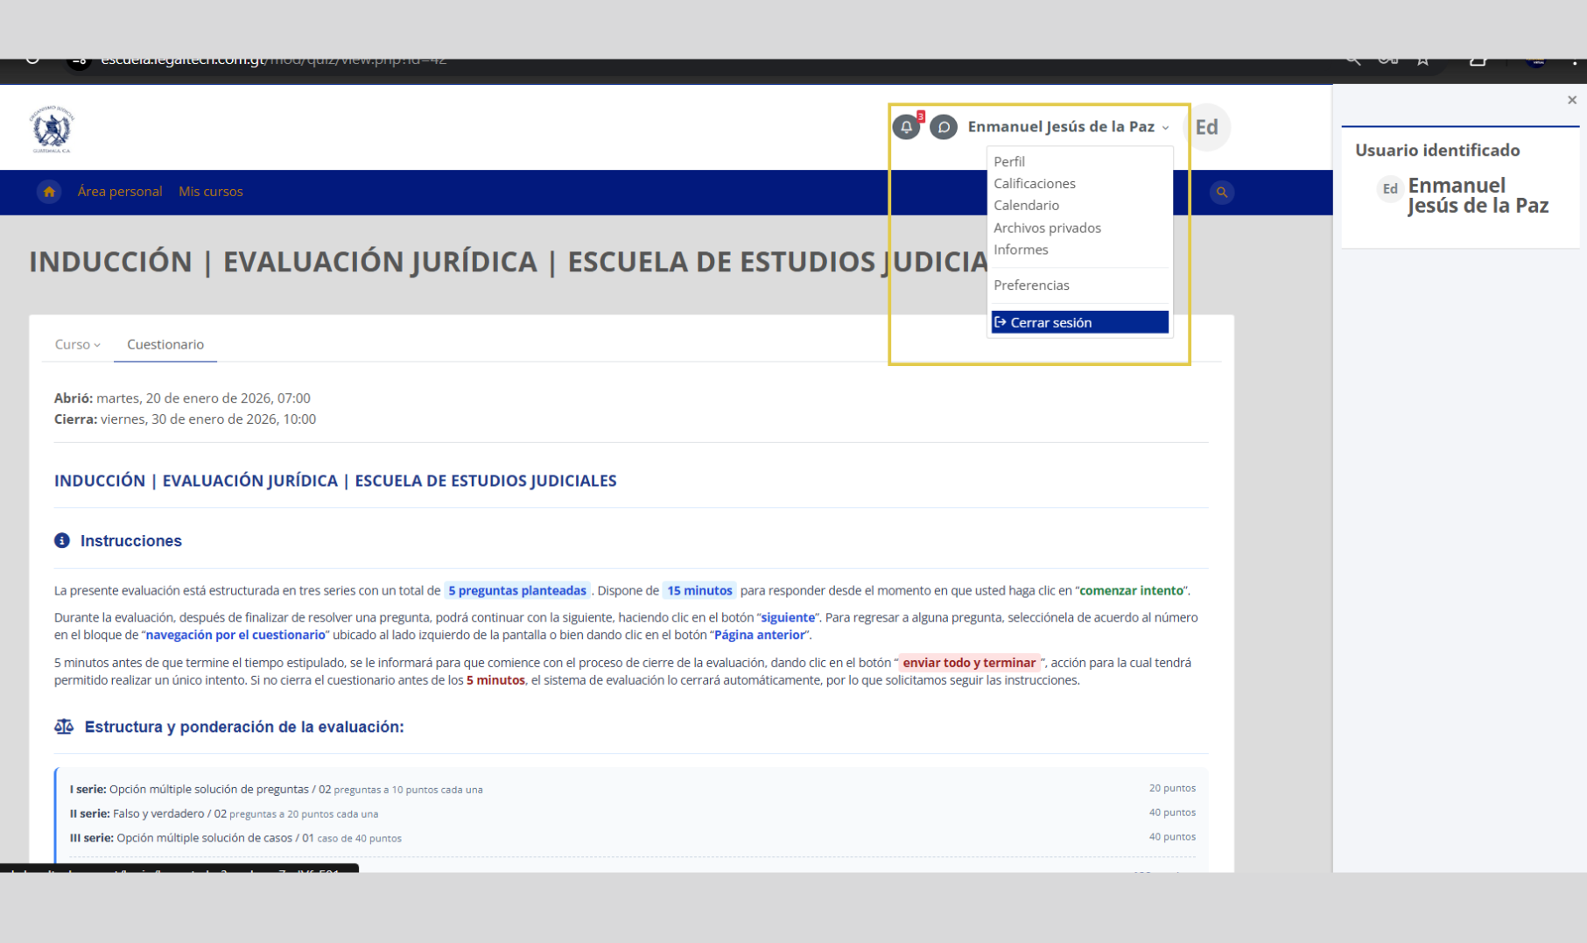Open the notifications bell icon
1587x943 pixels.
[x=906, y=127]
